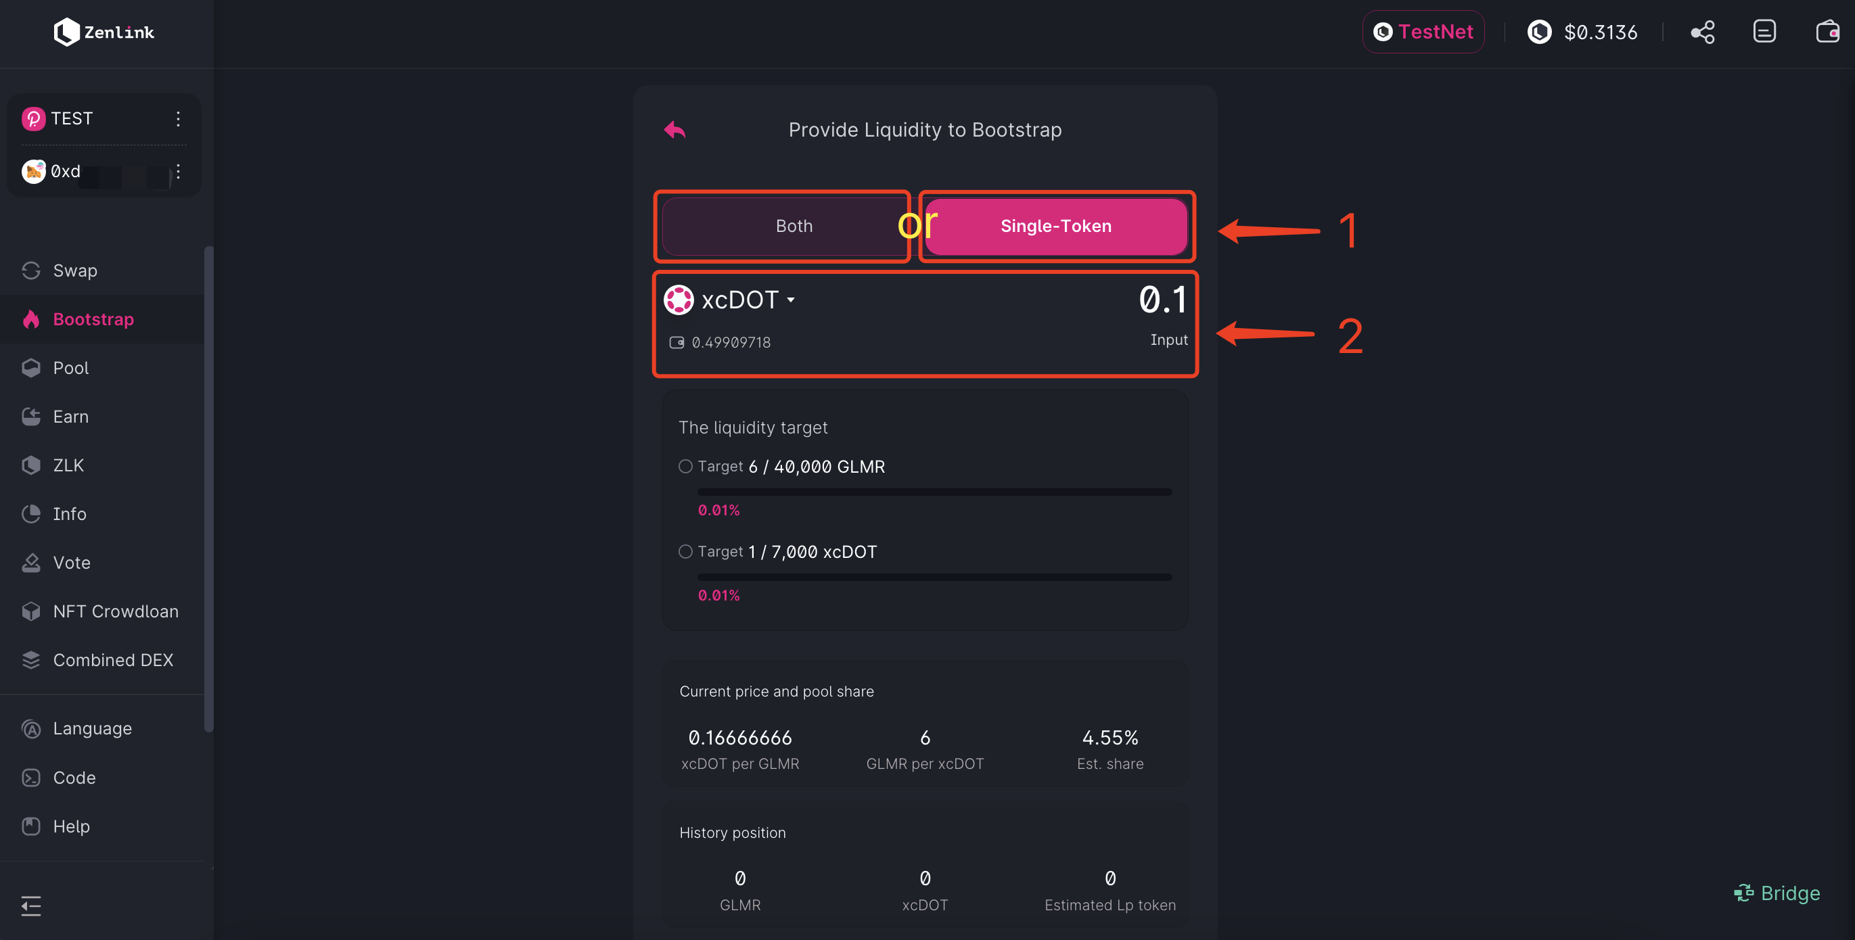Click the pink back arrow icon

pyautogui.click(x=674, y=130)
